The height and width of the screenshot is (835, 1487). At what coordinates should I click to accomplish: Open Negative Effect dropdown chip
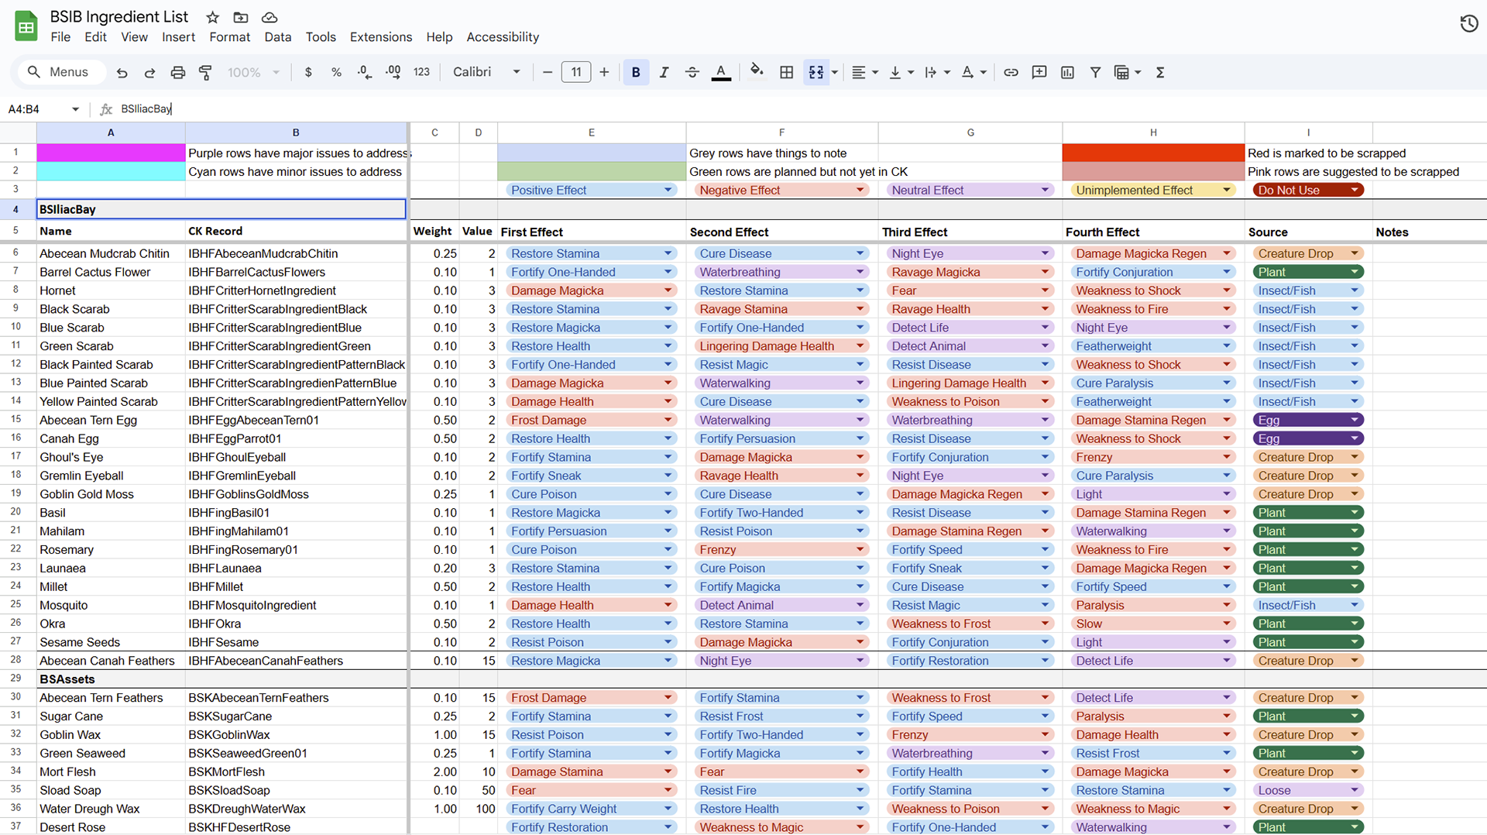pos(781,191)
